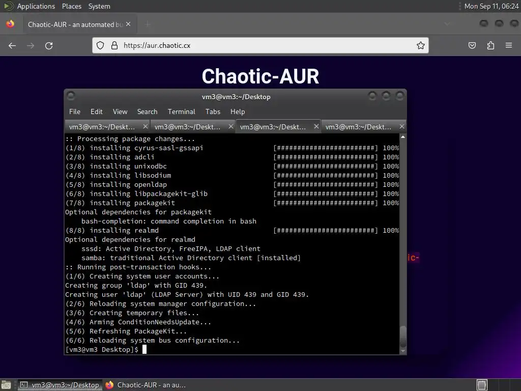Image resolution: width=521 pixels, height=391 pixels.
Task: Click line '(1/8) installing cyrus-sasl-gssapi'
Action: coord(134,148)
